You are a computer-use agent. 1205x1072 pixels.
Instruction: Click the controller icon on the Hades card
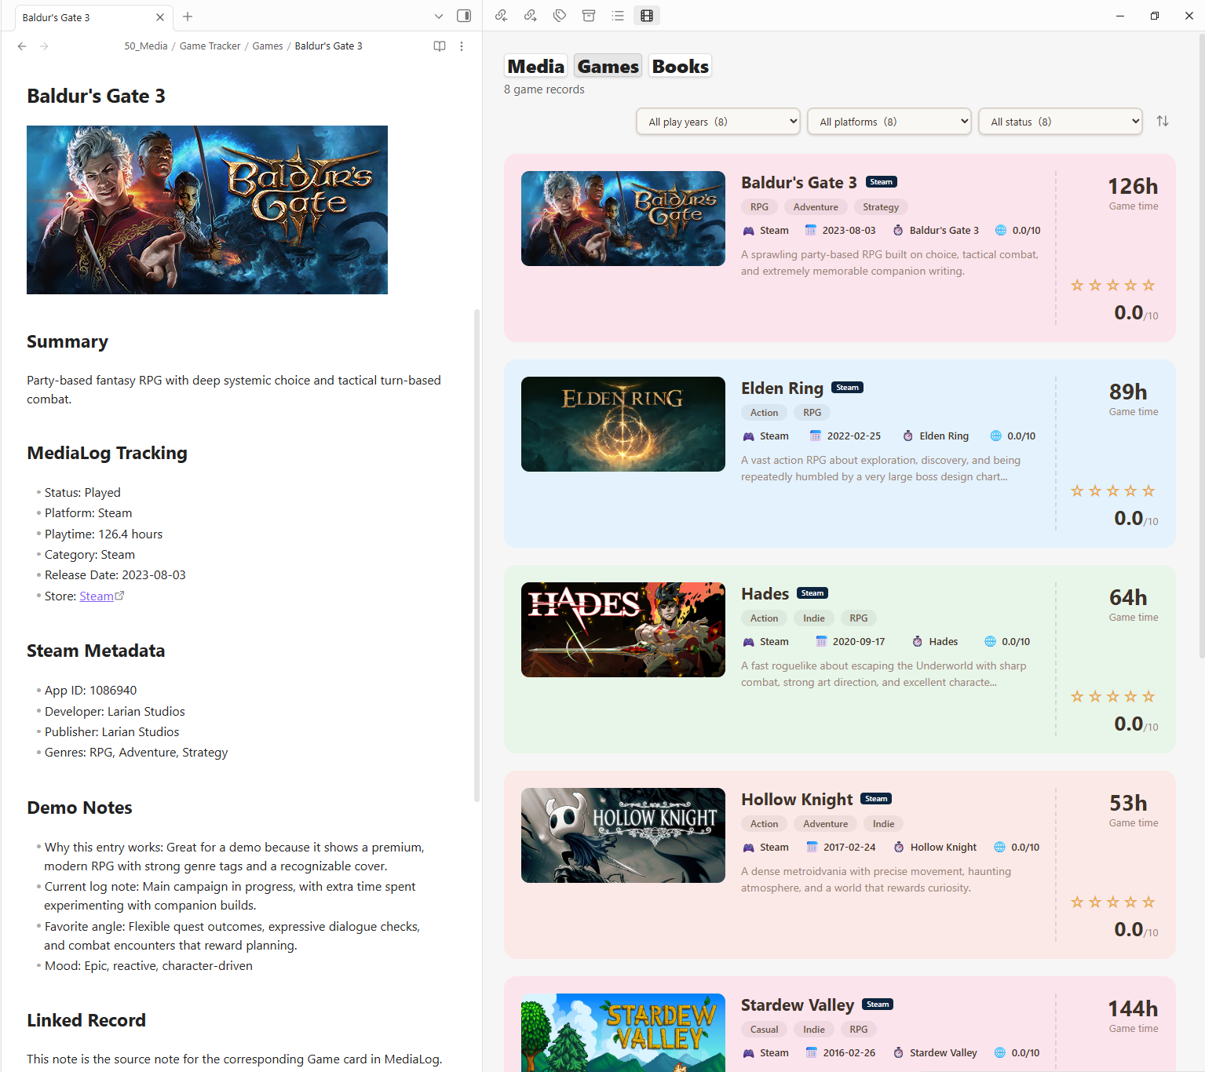coord(748,642)
